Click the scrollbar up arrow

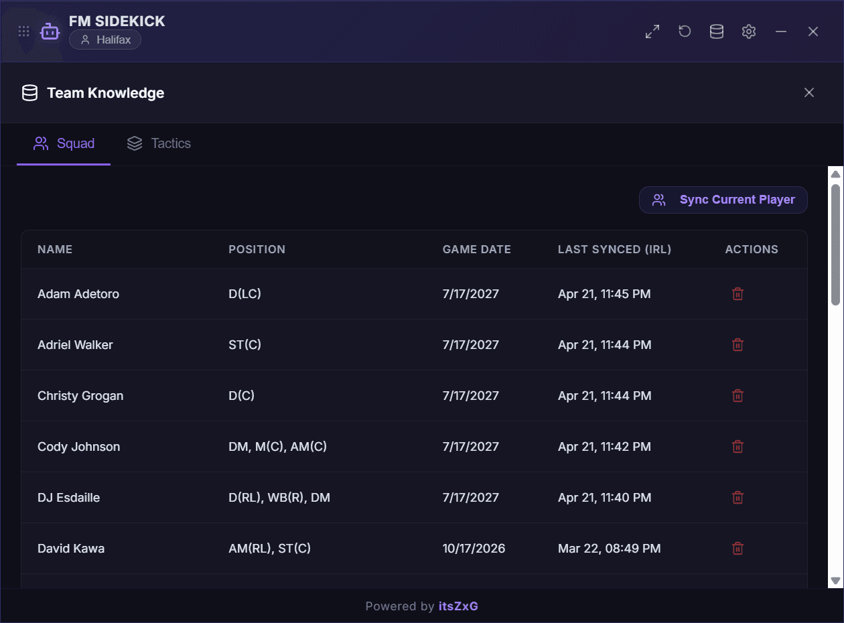point(835,174)
